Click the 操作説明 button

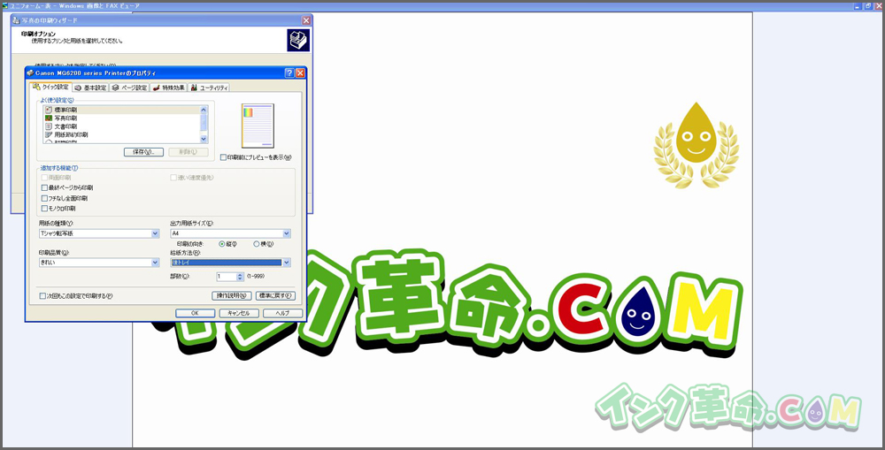click(231, 296)
